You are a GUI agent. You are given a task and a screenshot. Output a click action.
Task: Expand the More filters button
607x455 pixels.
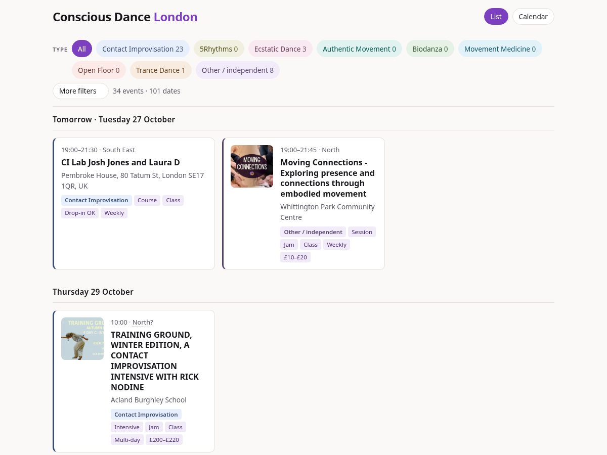(80, 91)
